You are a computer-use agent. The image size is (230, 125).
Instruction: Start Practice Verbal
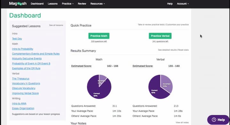(x=160, y=36)
